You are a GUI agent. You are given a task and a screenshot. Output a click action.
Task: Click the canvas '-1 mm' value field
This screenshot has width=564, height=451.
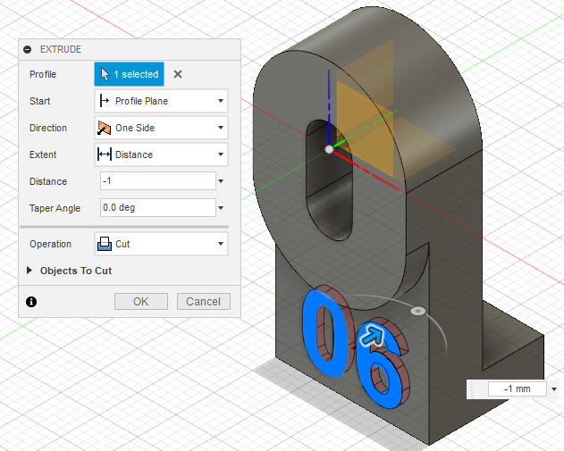coord(518,388)
